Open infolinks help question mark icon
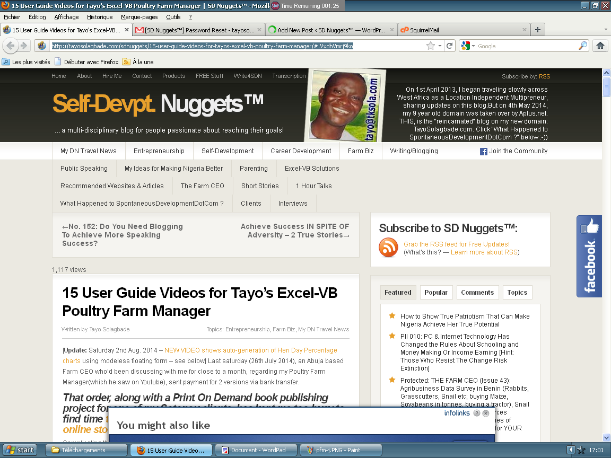The image size is (611, 458). pyautogui.click(x=477, y=413)
